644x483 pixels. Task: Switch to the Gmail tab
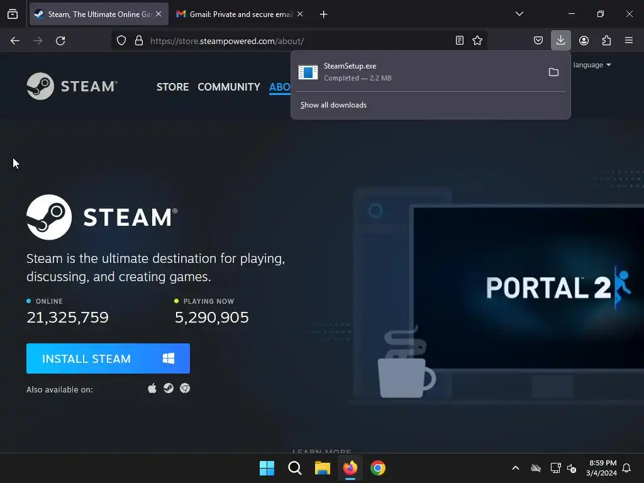point(241,14)
